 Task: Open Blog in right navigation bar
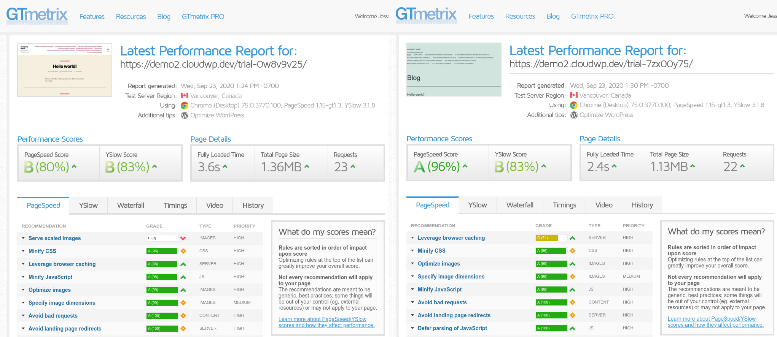pyautogui.click(x=553, y=16)
